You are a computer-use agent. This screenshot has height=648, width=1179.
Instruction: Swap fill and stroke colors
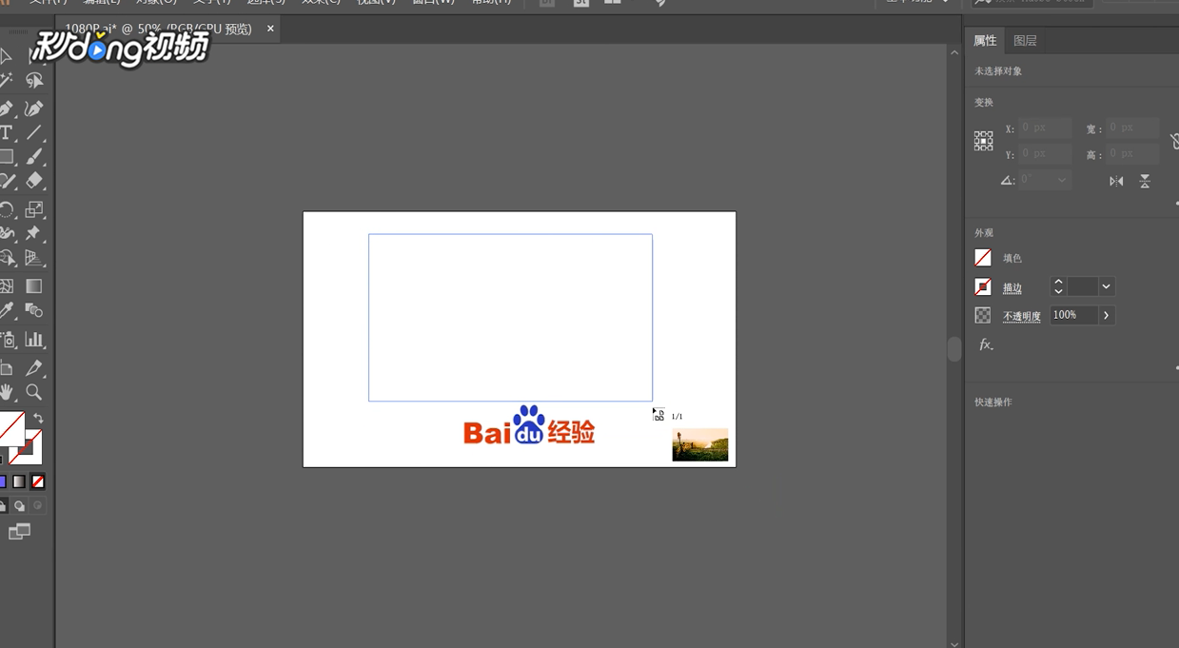(x=38, y=419)
